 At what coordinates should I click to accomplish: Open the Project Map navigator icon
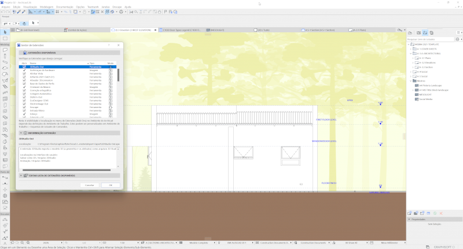click(x=410, y=33)
